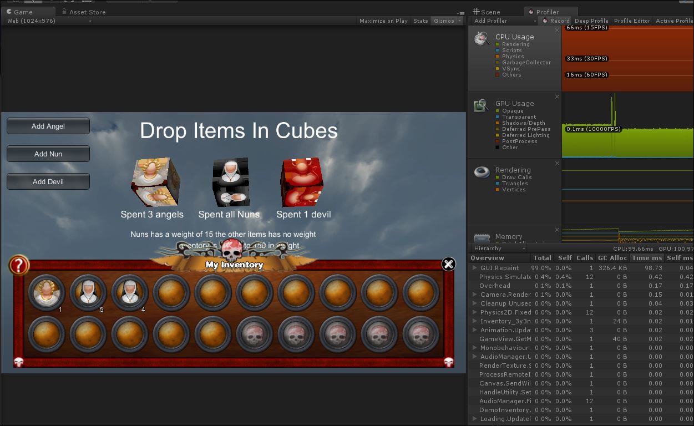
Task: Click the last locked skull slot in bottom row
Action: pos(421,334)
